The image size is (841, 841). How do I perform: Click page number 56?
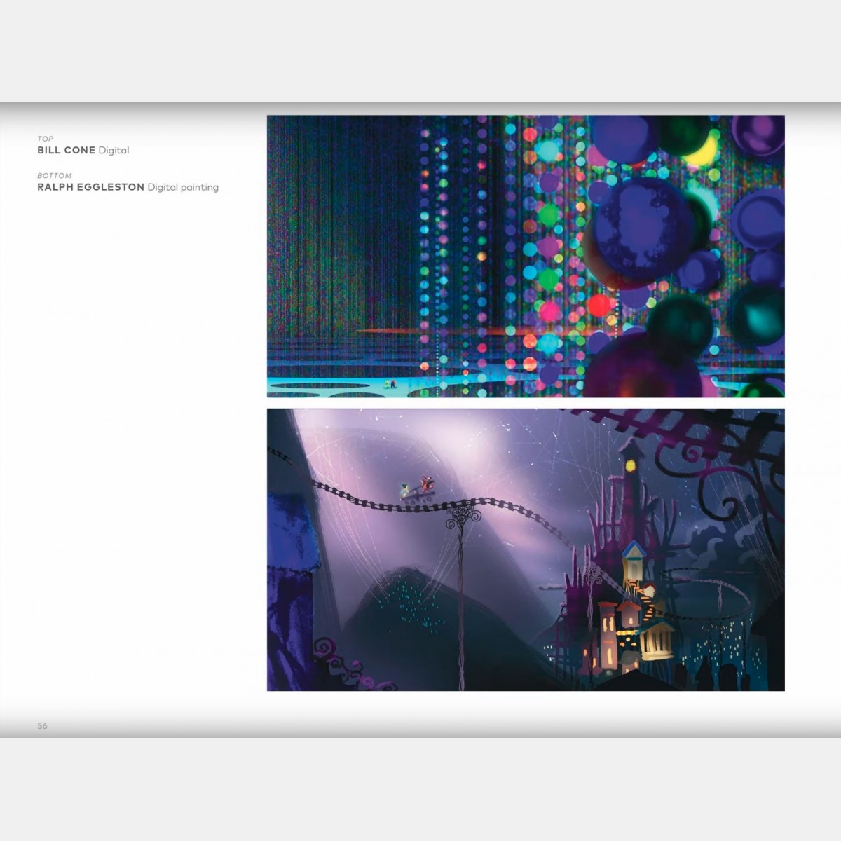coord(42,726)
